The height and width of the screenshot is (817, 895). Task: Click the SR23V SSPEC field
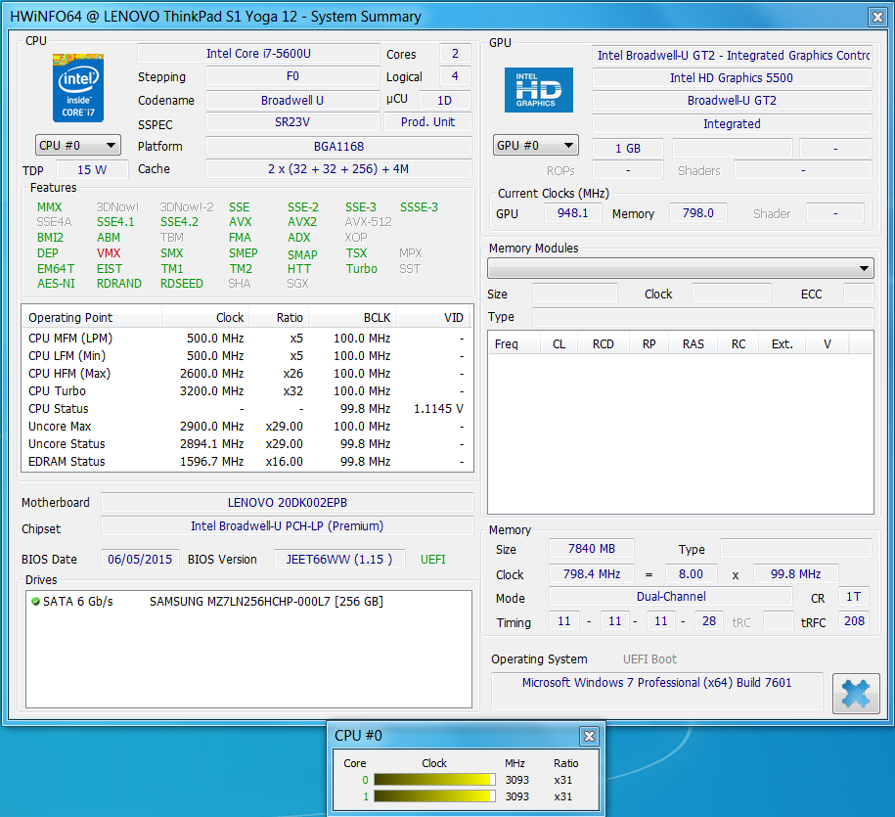click(x=292, y=122)
